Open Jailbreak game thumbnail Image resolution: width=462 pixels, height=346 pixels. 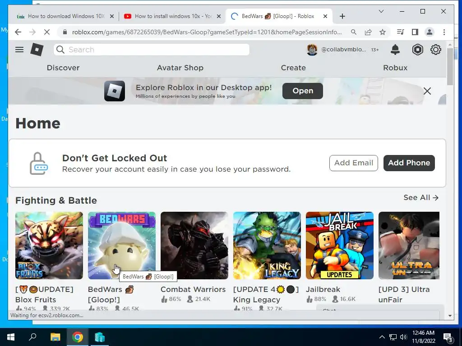pyautogui.click(x=340, y=246)
